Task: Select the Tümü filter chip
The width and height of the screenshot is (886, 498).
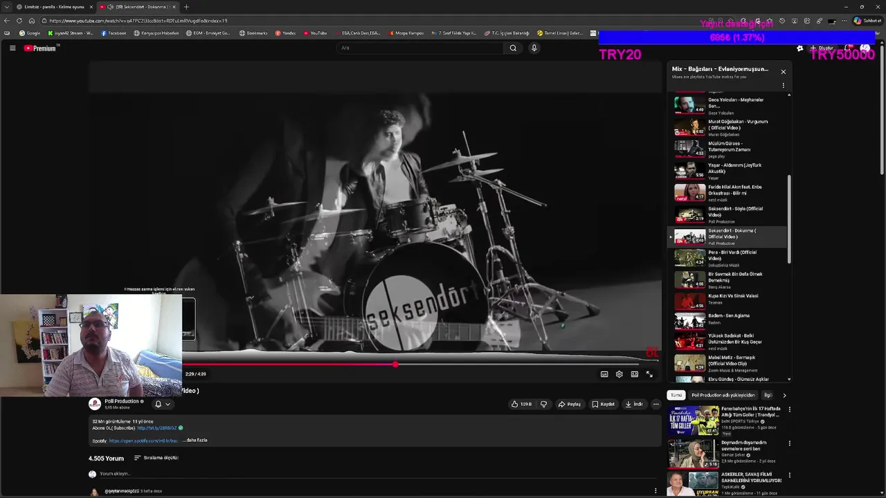Action: (x=676, y=395)
